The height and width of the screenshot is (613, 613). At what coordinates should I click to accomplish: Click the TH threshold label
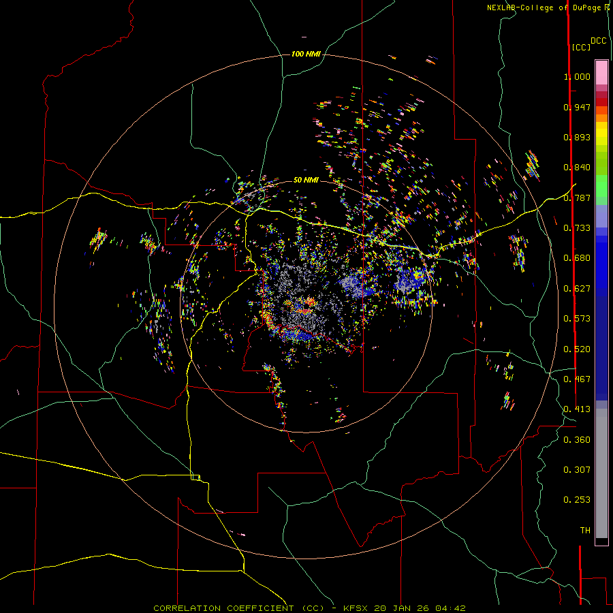pos(585,531)
